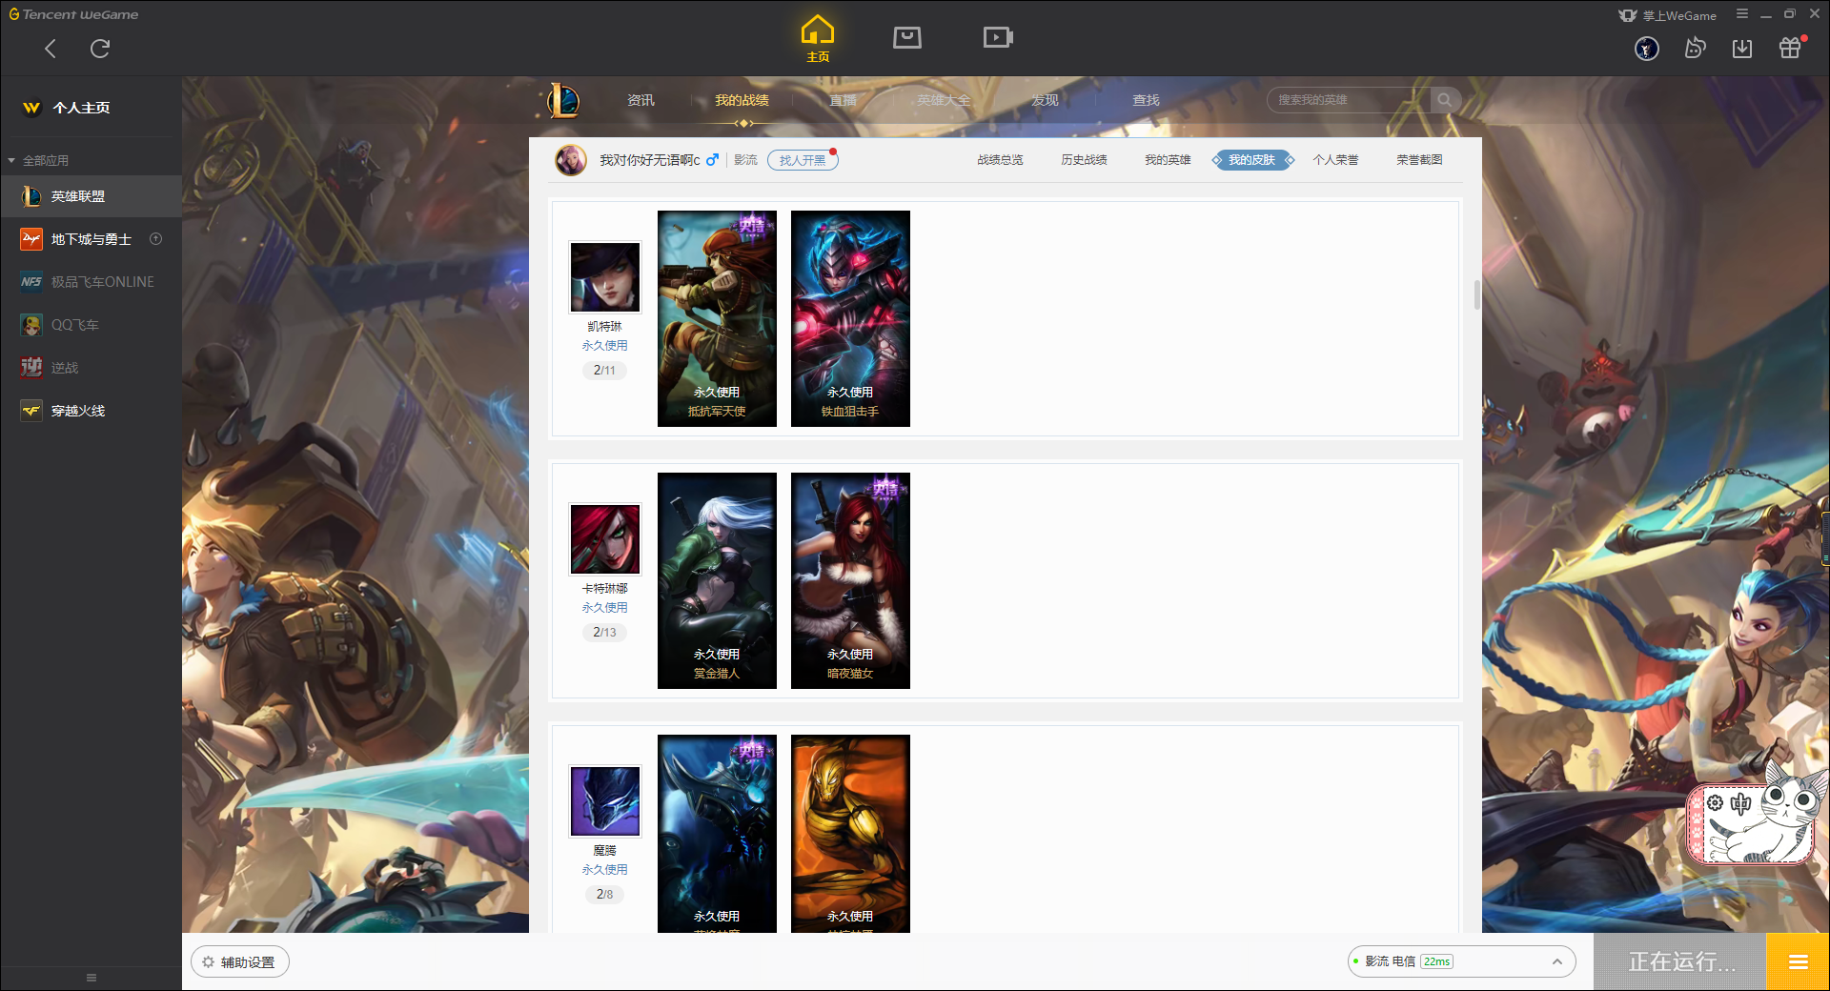Click the 掌上WeGame link
This screenshot has height=991, width=1830.
1668,15
